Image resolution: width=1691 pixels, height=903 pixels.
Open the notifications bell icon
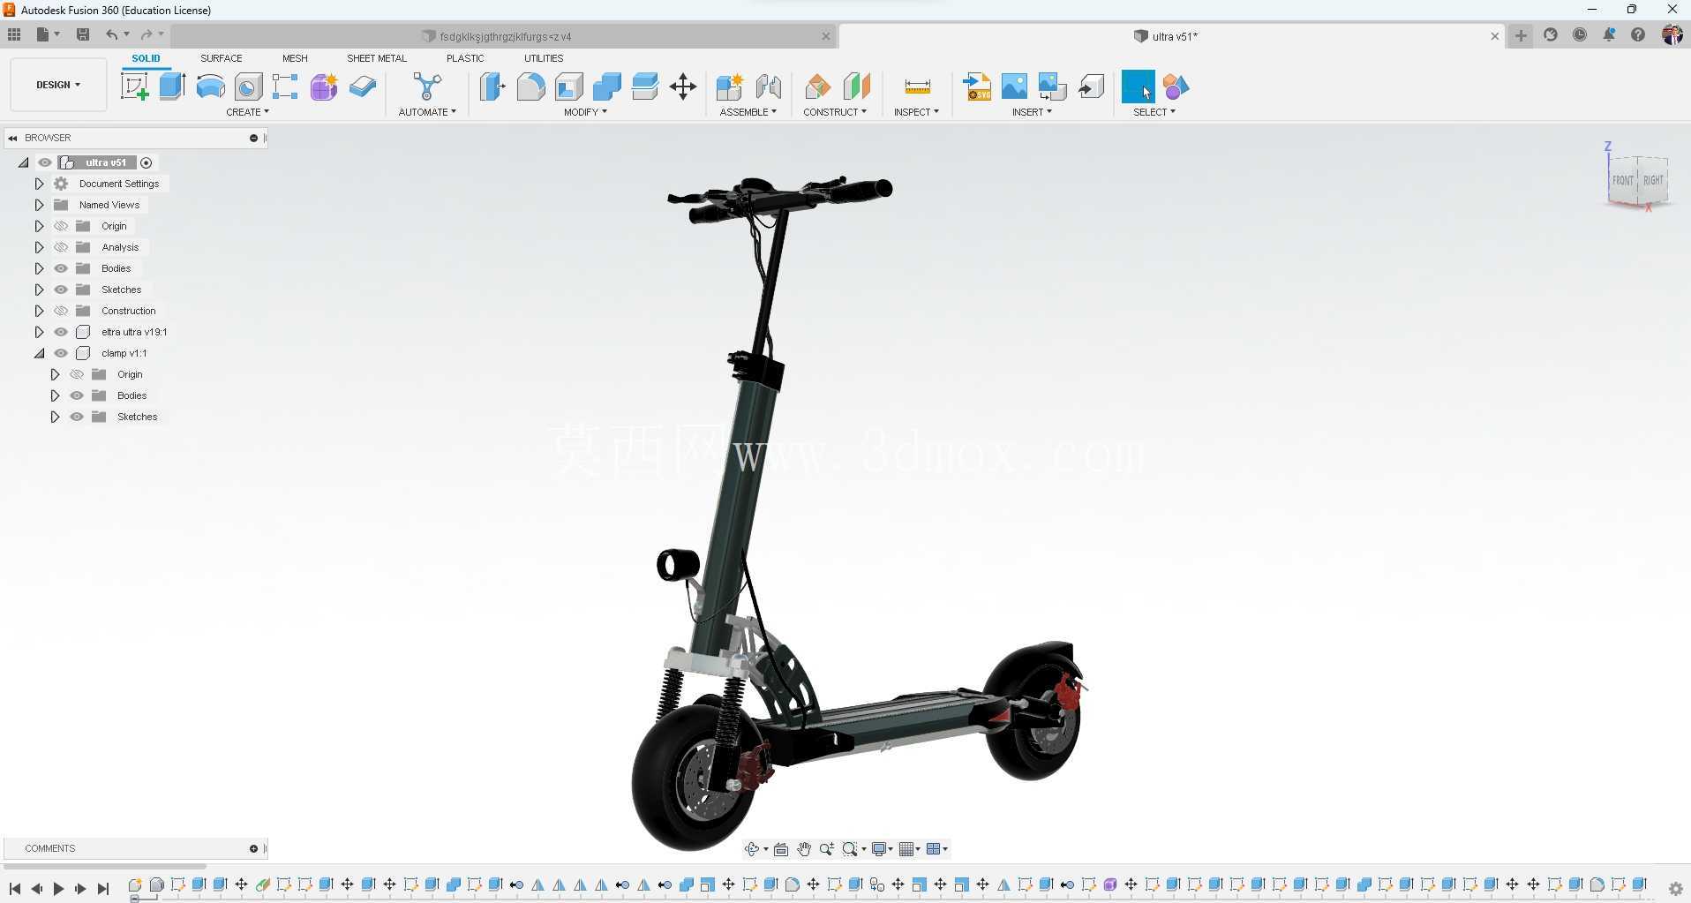click(1609, 35)
